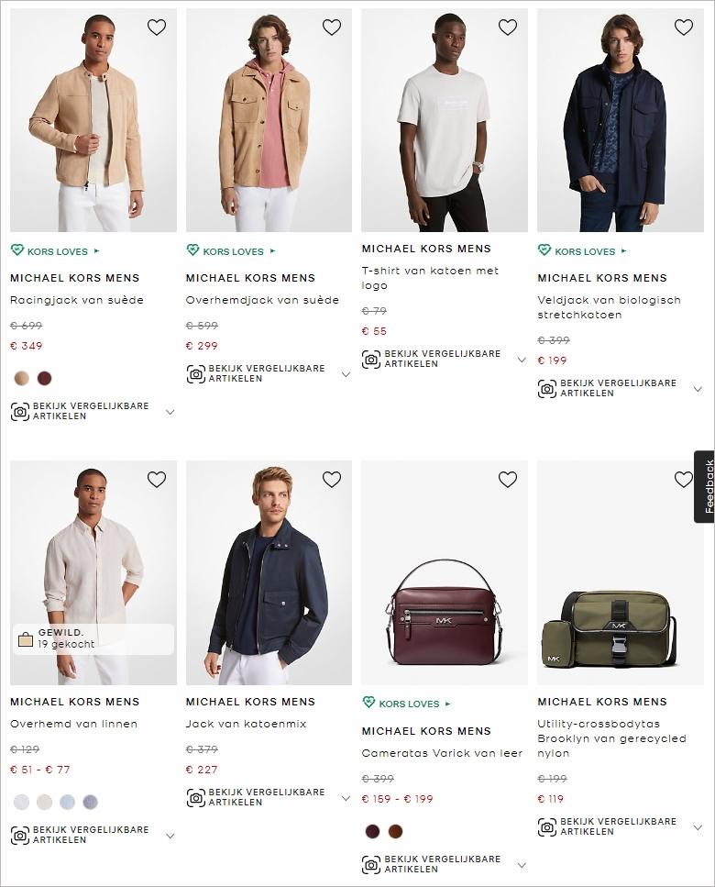The image size is (715, 887).
Task: Save Veldjack van biologisch stretchkatoen to favorites
Action: click(684, 28)
